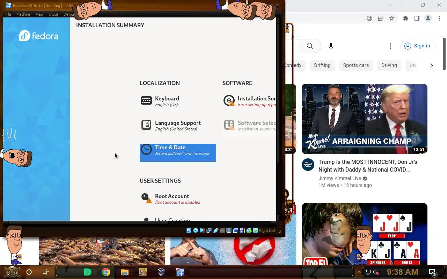
Task: Switch to the Fedora VM taskbar icon
Action: point(180,272)
